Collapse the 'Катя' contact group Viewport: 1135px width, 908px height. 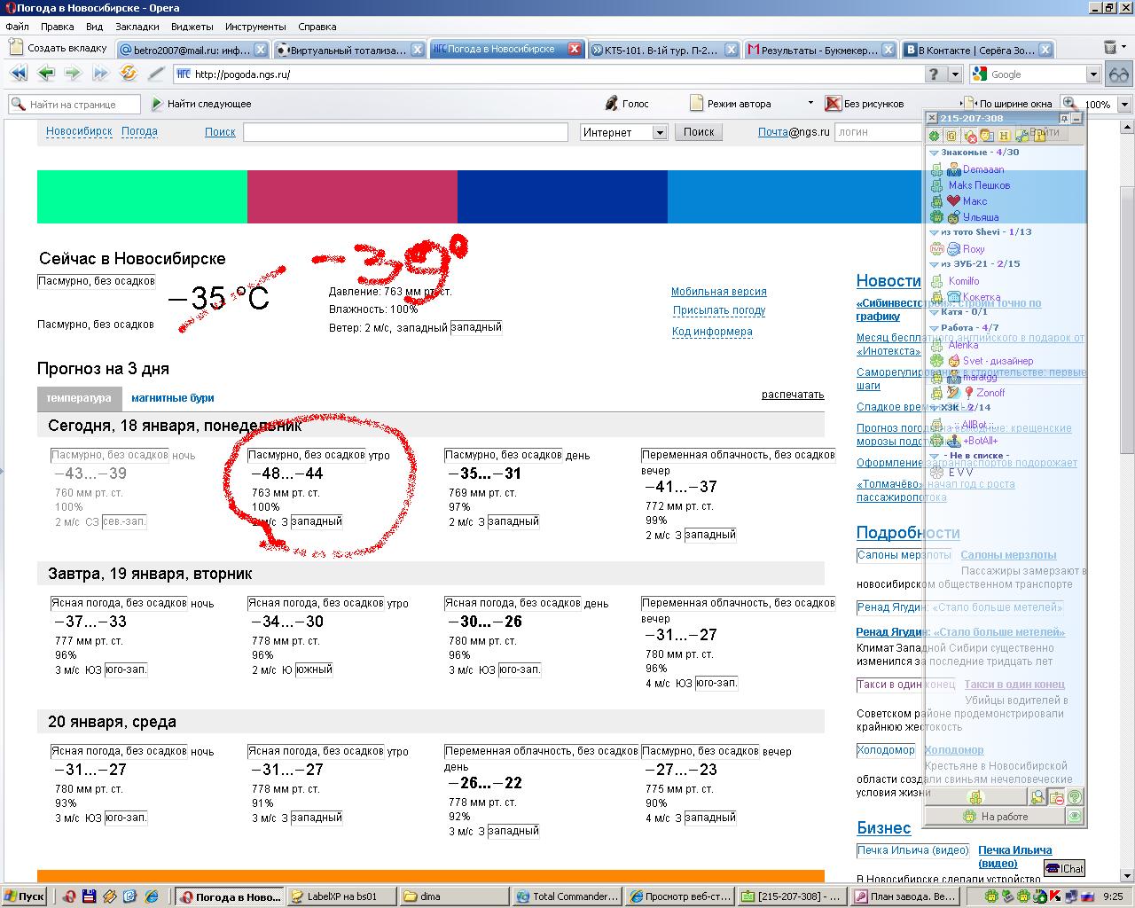934,312
